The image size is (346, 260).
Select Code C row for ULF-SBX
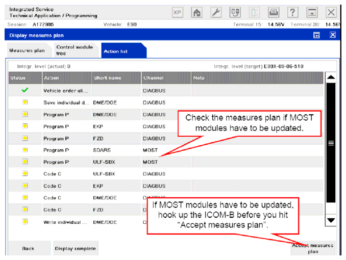[x=166, y=174]
